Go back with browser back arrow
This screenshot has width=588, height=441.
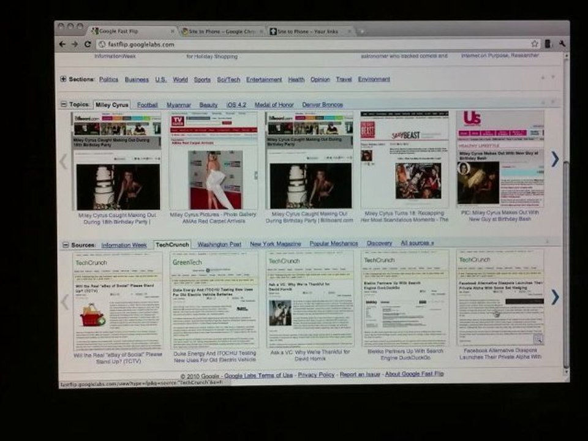[62, 44]
